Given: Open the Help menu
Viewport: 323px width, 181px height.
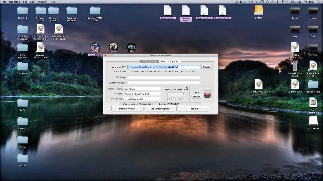Looking at the screenshot, I should [52, 2].
